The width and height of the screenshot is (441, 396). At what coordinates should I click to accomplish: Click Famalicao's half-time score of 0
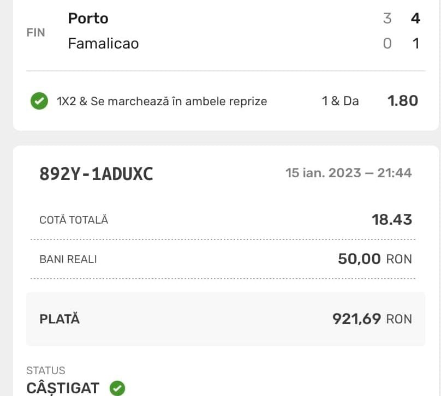click(x=388, y=43)
